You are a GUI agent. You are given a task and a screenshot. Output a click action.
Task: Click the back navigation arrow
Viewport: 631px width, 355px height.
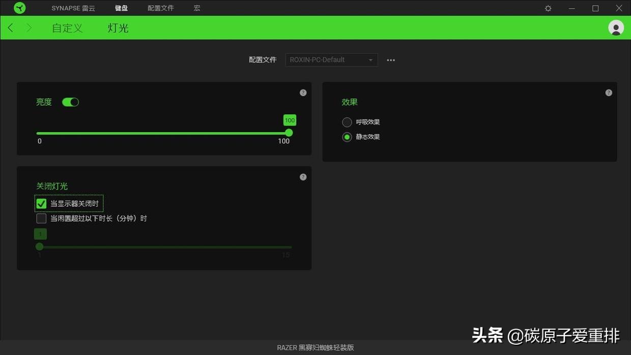point(10,27)
